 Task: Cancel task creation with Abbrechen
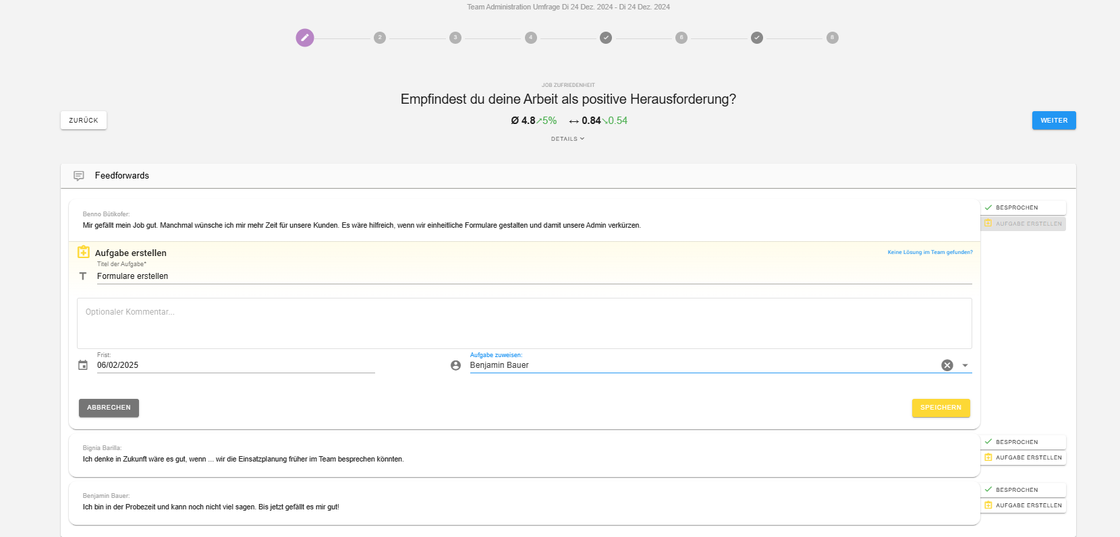109,408
